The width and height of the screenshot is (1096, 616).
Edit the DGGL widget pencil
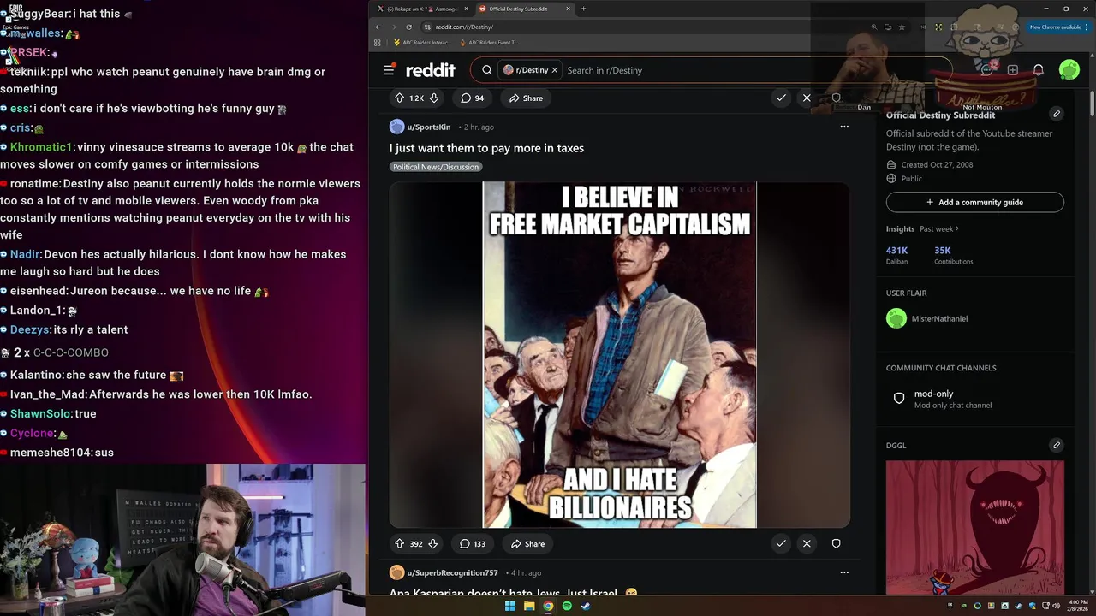coord(1057,445)
